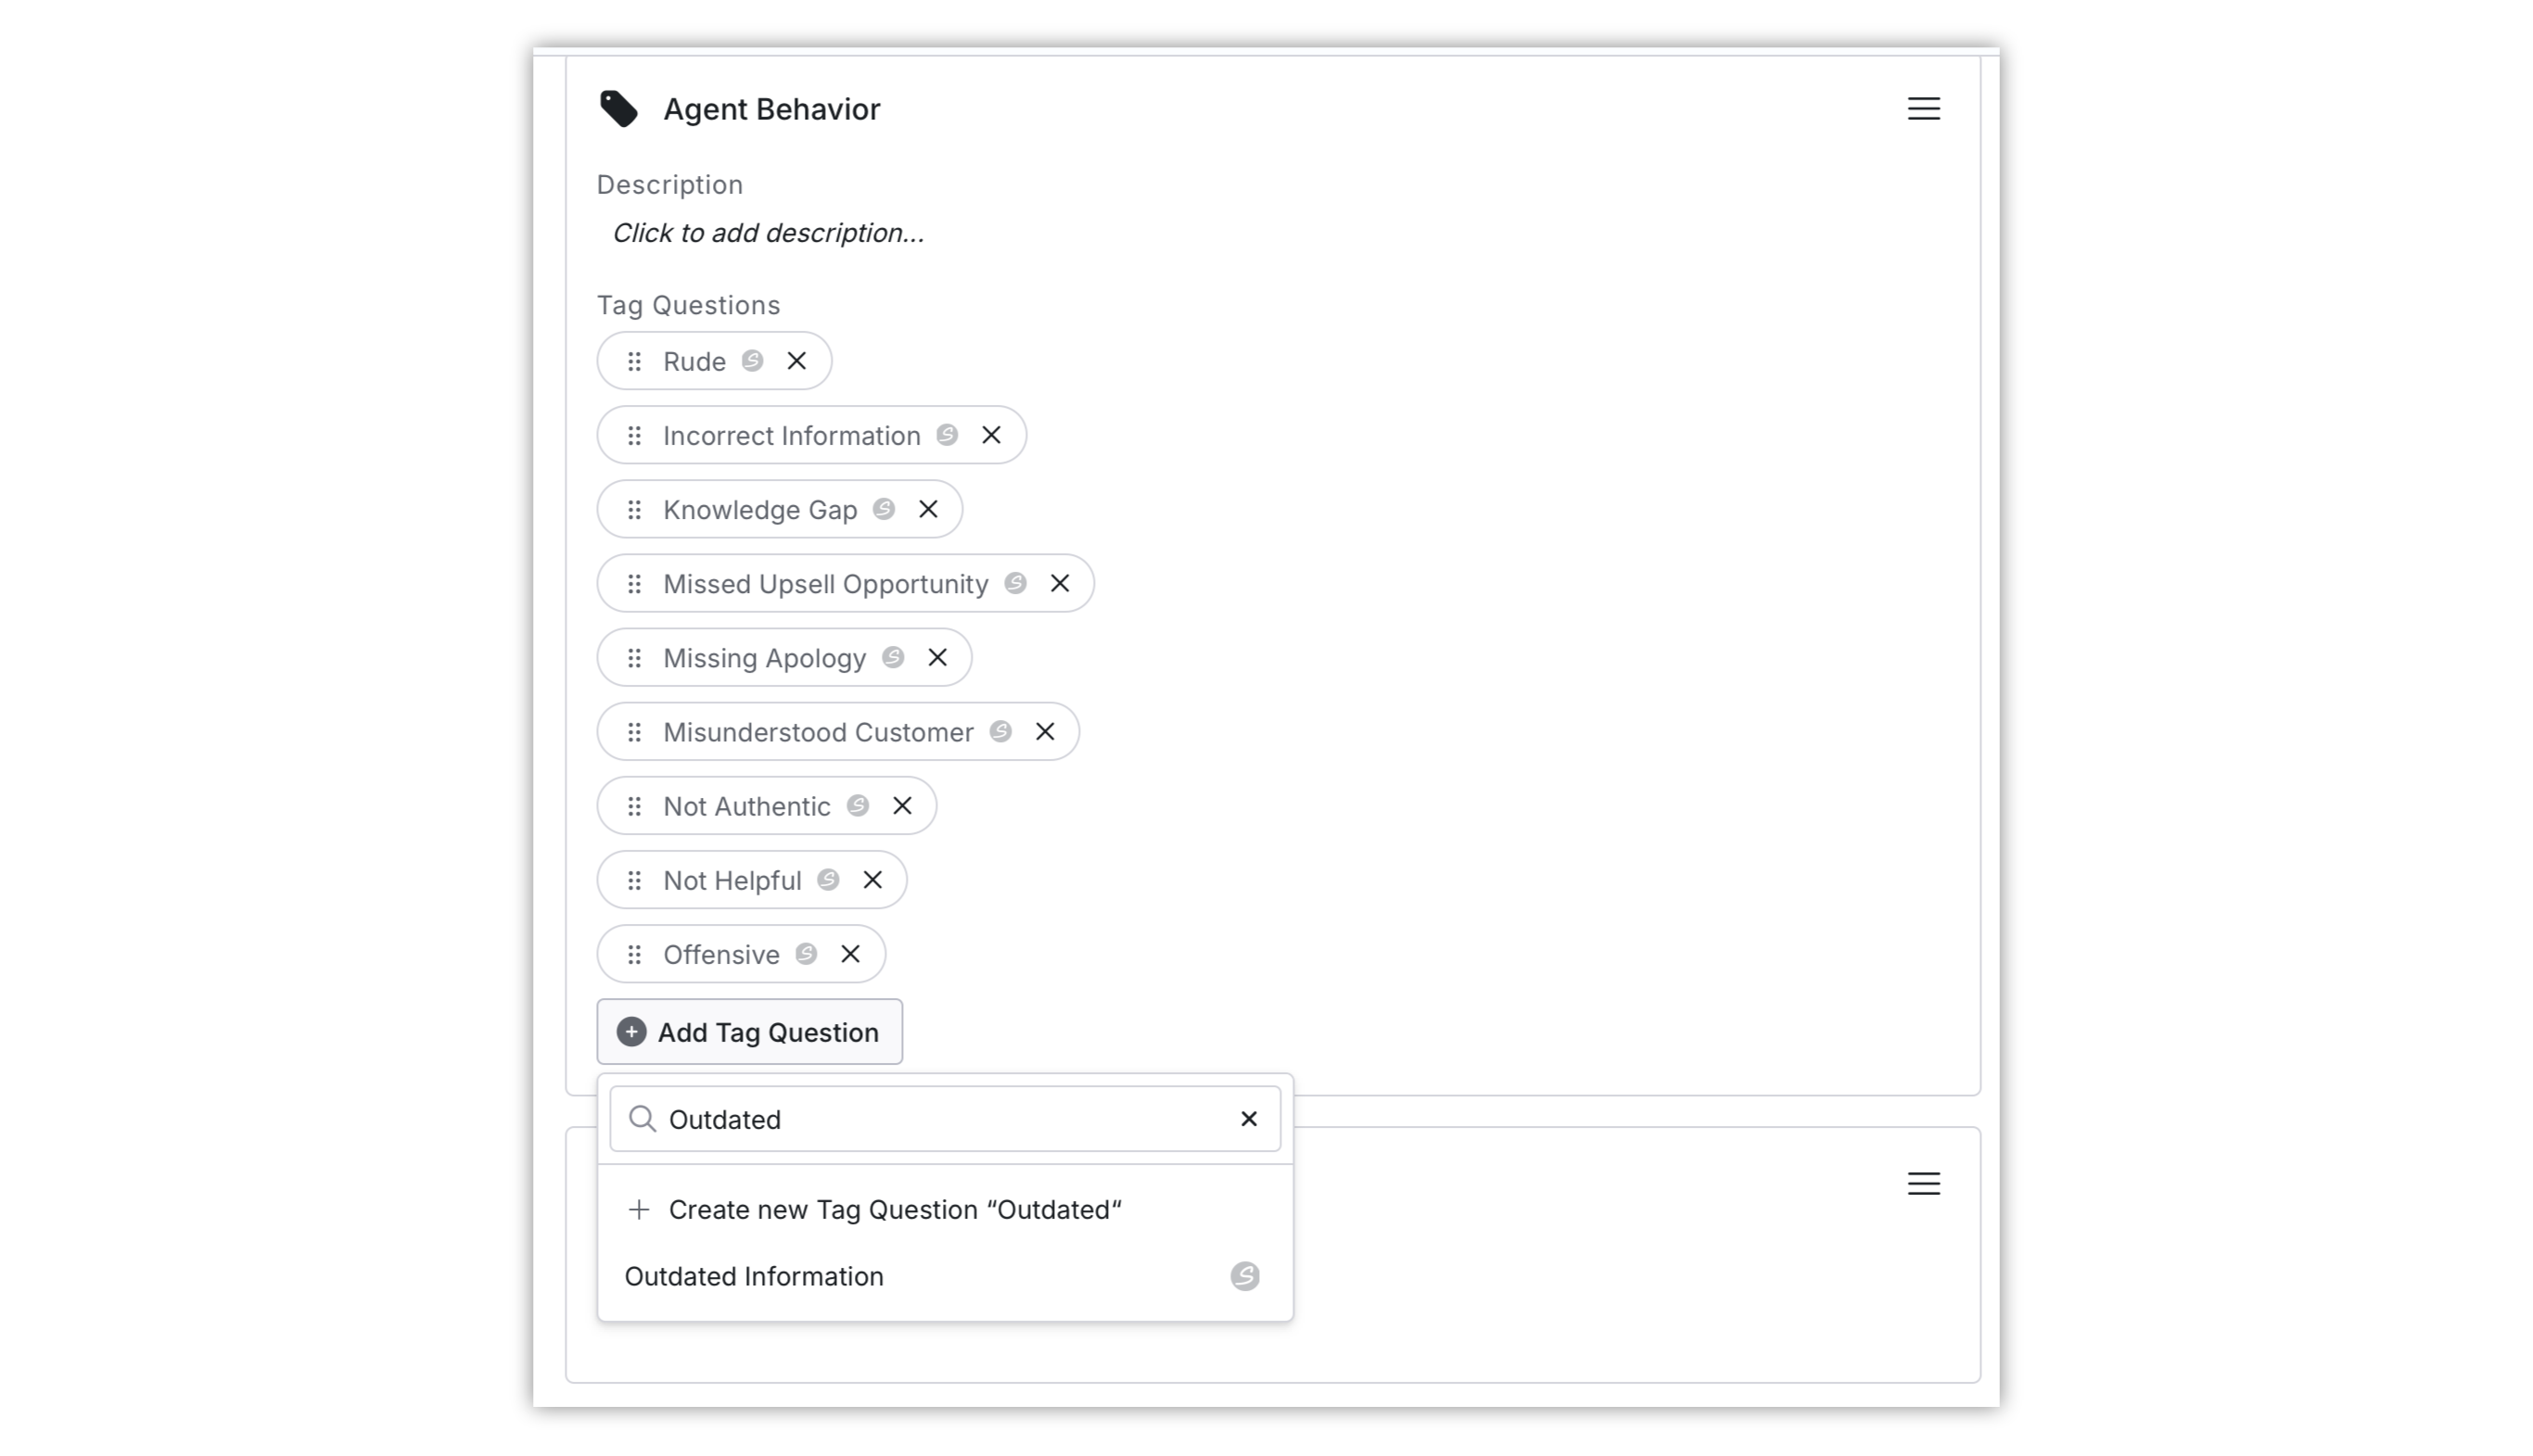Click the circular S icon on Not Helpful
This screenshot has height=1456, width=2533.
tap(827, 880)
